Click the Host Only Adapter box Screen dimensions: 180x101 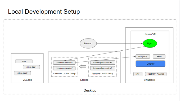[156, 74]
